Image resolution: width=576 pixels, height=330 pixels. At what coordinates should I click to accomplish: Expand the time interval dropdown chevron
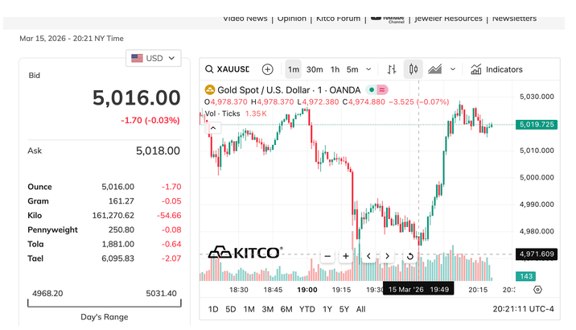coord(368,70)
